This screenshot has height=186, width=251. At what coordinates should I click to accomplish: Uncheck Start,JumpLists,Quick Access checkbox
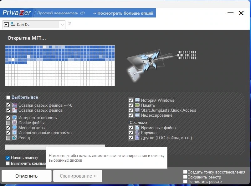tap(131, 110)
